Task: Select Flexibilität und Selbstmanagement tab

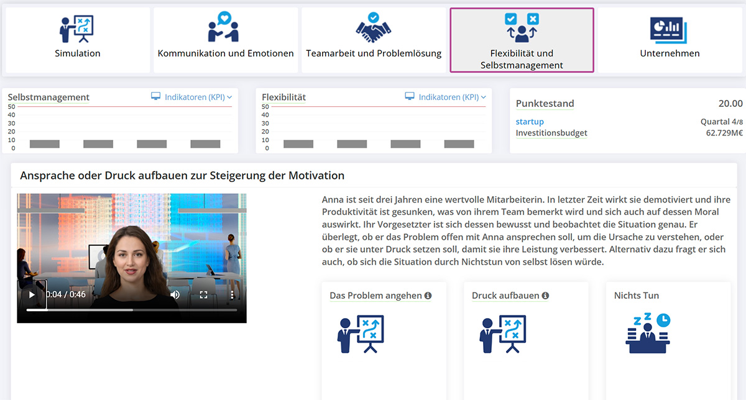Action: pyautogui.click(x=522, y=40)
